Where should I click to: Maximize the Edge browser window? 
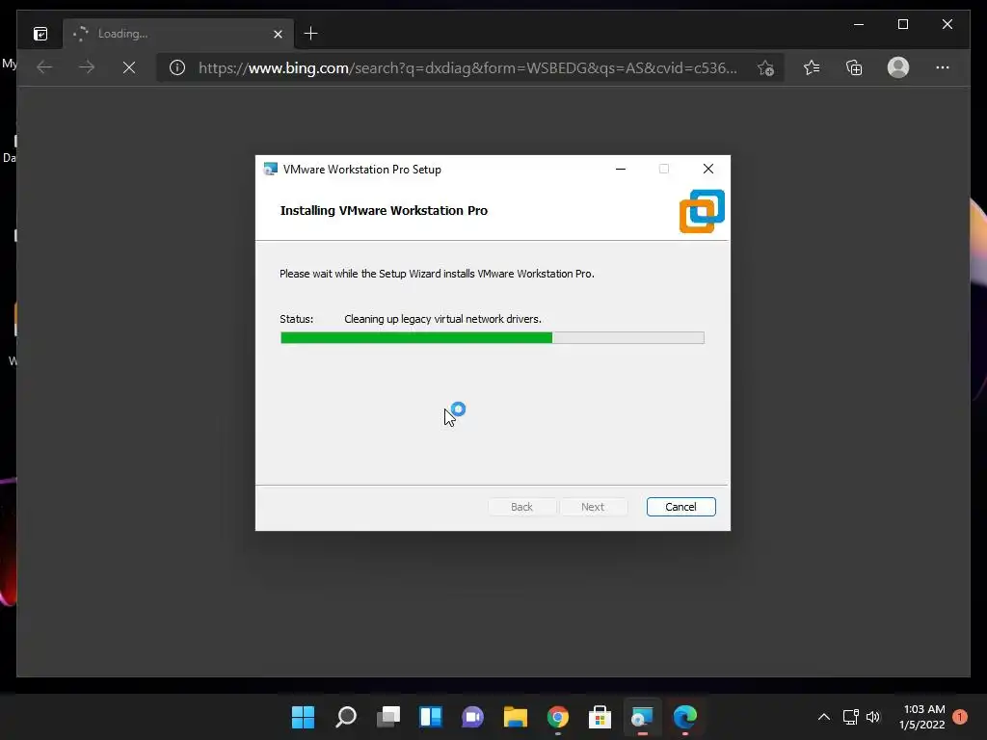pyautogui.click(x=902, y=24)
